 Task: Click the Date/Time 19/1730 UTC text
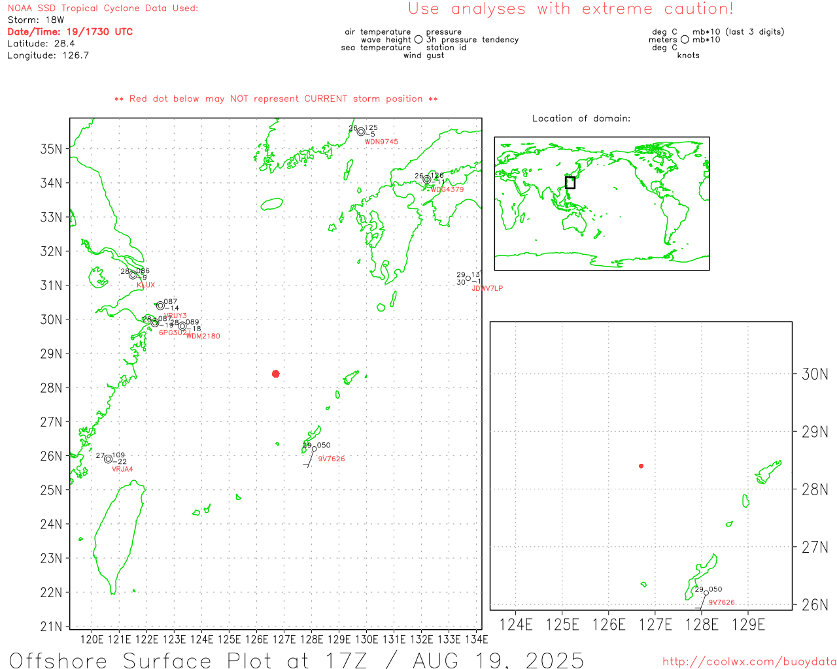tap(70, 31)
